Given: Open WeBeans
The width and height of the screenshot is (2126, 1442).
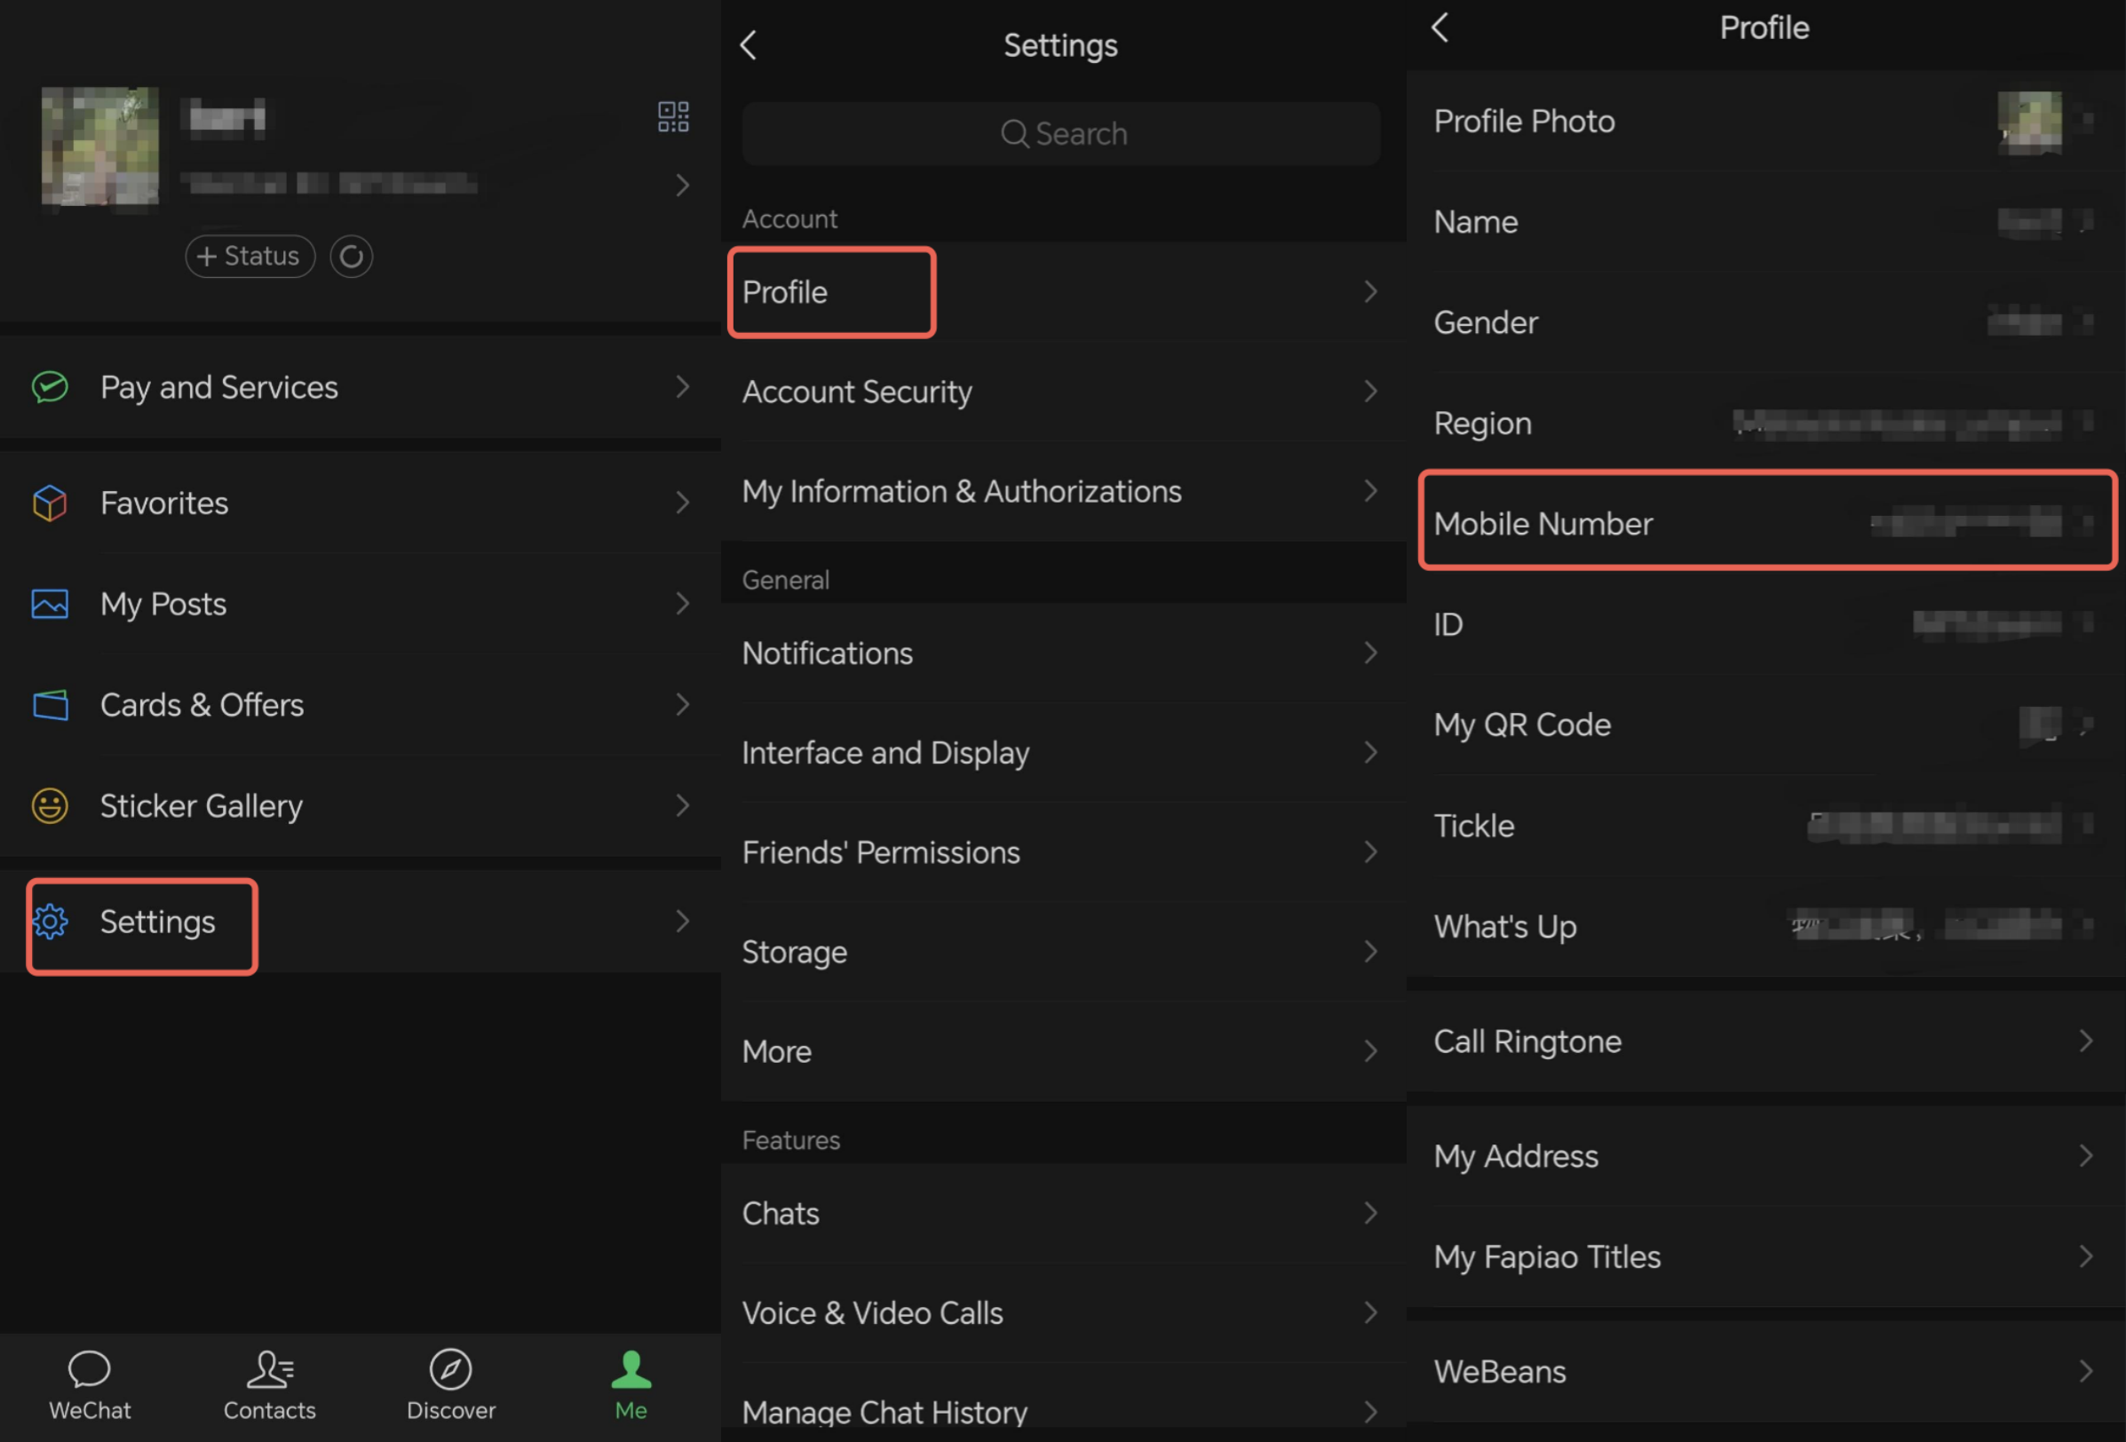Looking at the screenshot, I should point(1765,1372).
